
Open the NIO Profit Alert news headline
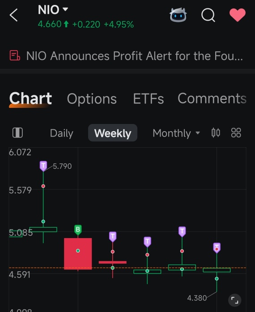[135, 56]
